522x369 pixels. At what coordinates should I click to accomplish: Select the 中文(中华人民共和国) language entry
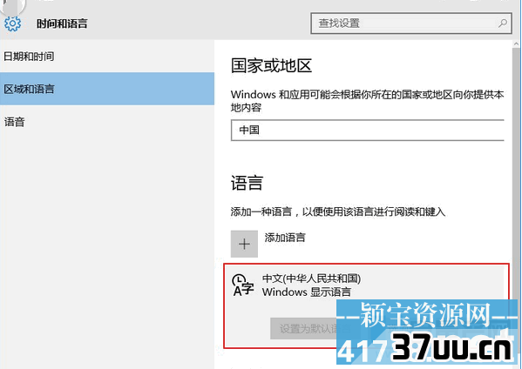pos(366,305)
